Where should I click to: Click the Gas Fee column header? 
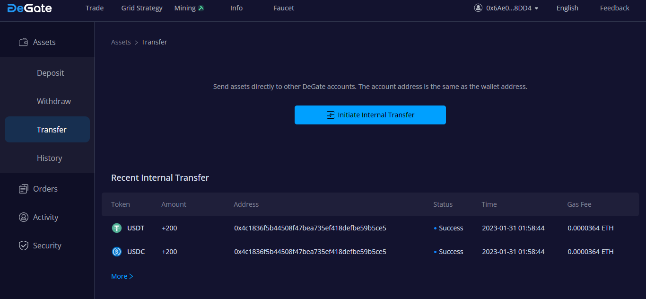click(579, 204)
